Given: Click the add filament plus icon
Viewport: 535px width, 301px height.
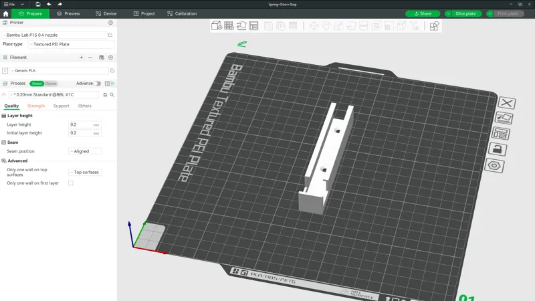Looking at the screenshot, I should (81, 58).
